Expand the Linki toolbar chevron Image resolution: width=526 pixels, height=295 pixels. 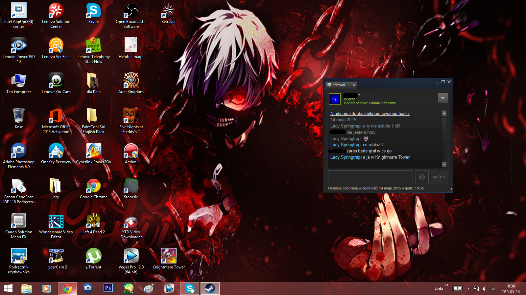tap(446, 285)
